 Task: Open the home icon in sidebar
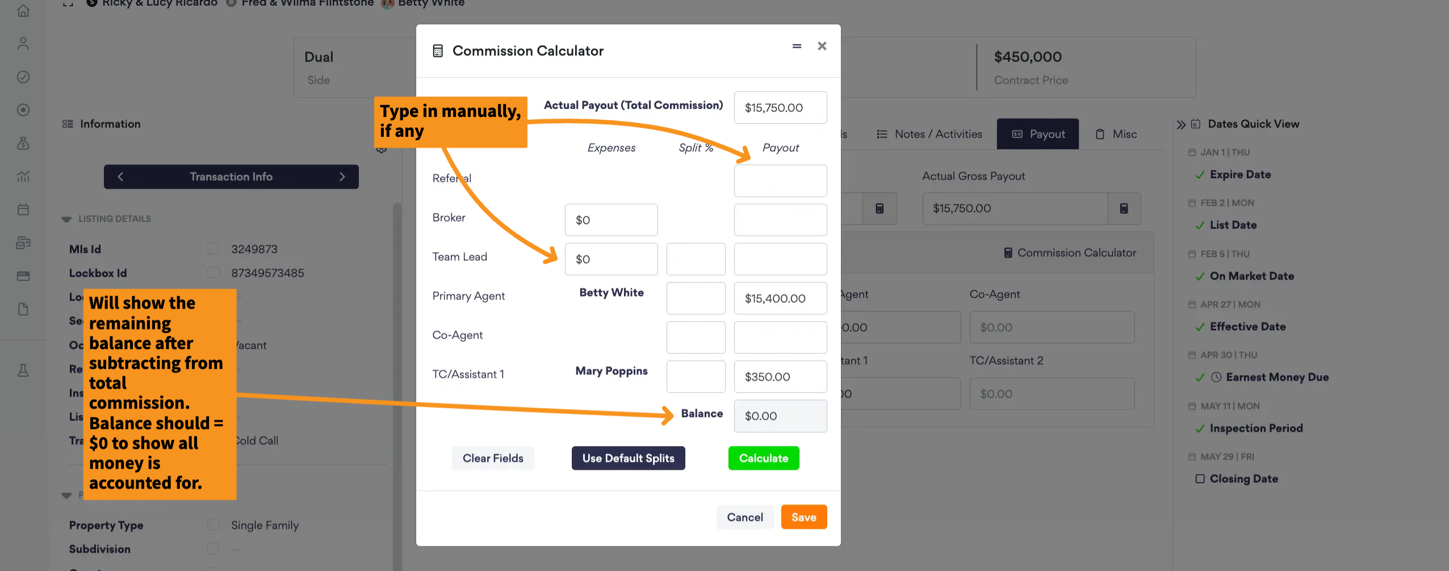(x=23, y=11)
